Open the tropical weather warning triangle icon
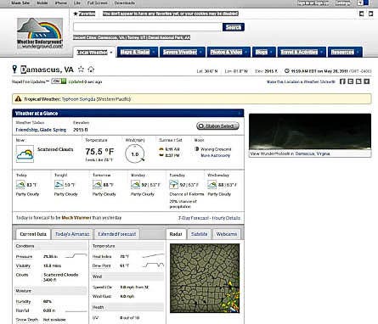 (19, 98)
